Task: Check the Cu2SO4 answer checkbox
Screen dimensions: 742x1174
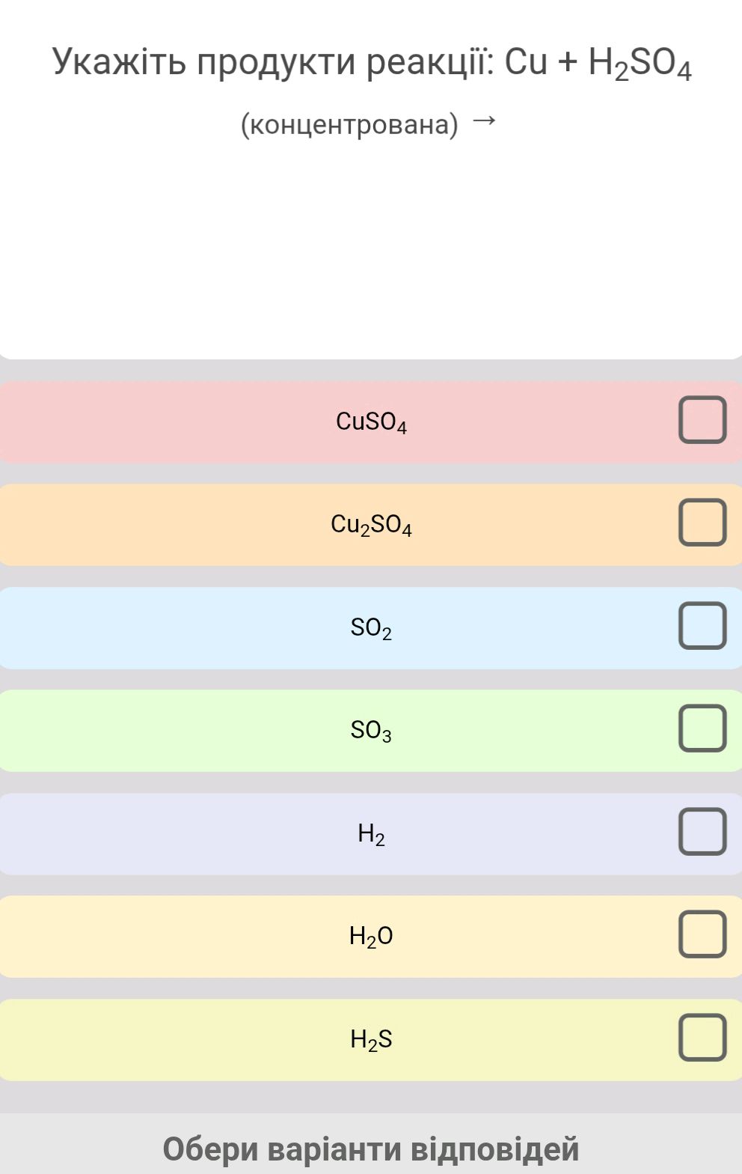Action: tap(702, 523)
